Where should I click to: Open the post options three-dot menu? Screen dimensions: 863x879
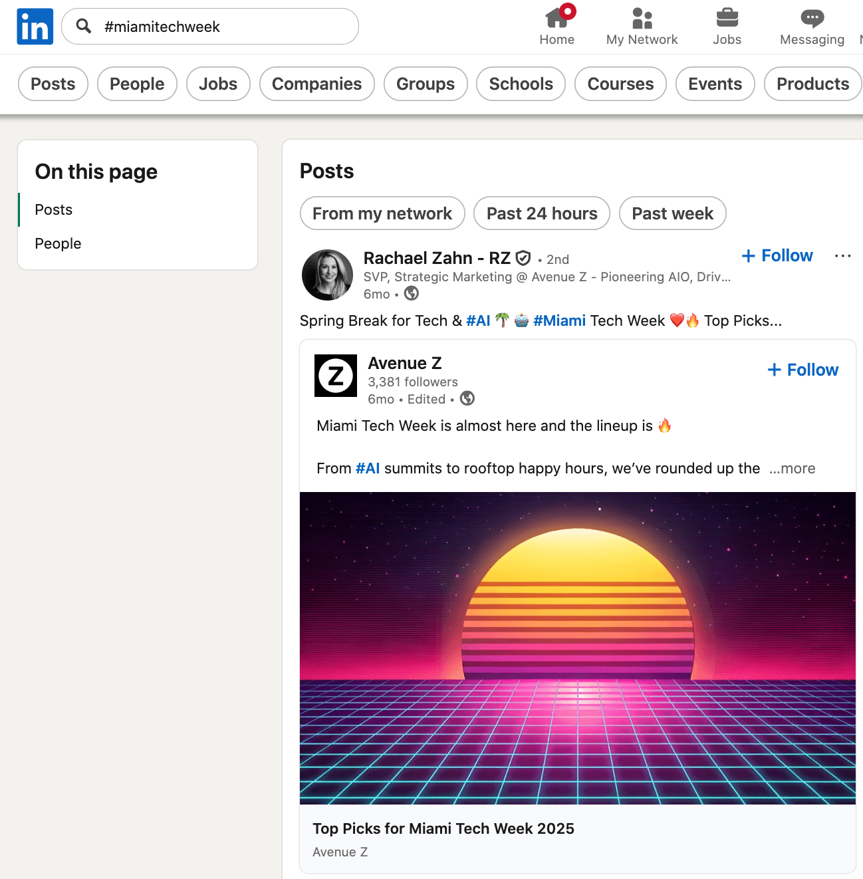point(842,256)
